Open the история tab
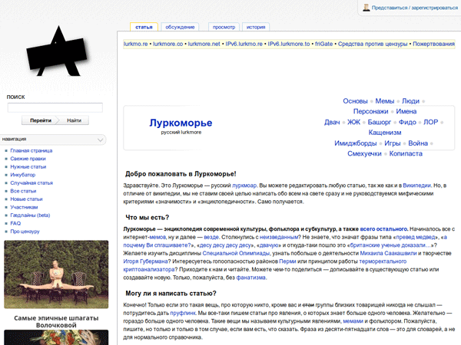This screenshot has height=345, width=461. (256, 27)
